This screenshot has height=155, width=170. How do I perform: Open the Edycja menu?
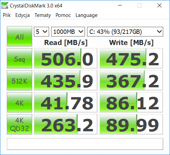pos(22,15)
